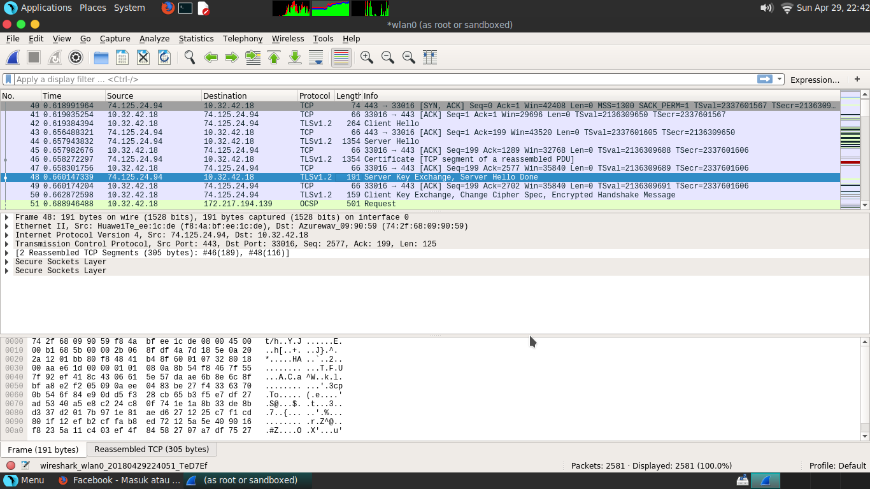Click the expert information status icon

point(11,465)
